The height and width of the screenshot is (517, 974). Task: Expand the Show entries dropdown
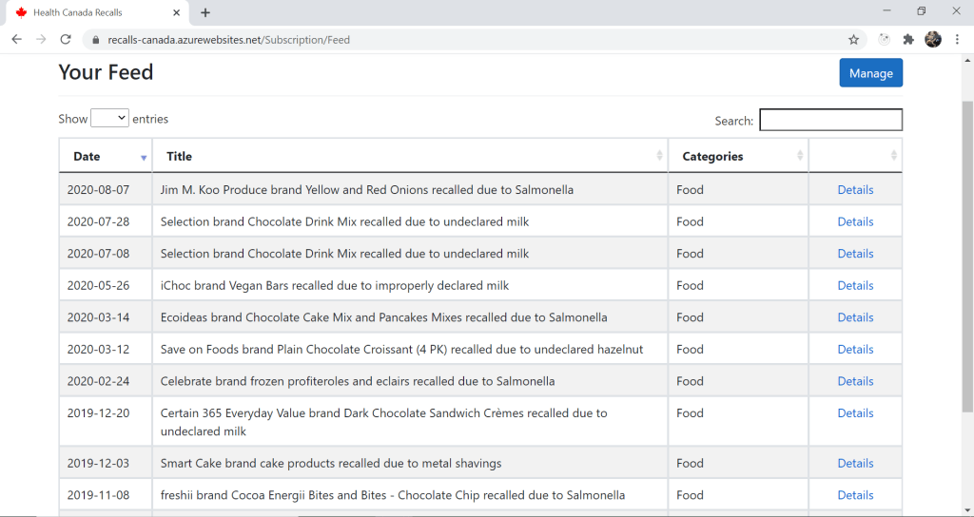tap(109, 119)
